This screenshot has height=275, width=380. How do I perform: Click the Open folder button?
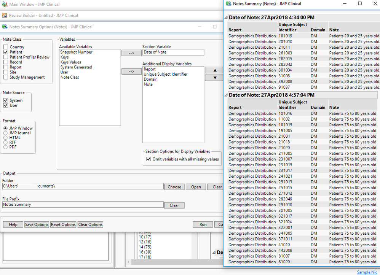pos(196,187)
